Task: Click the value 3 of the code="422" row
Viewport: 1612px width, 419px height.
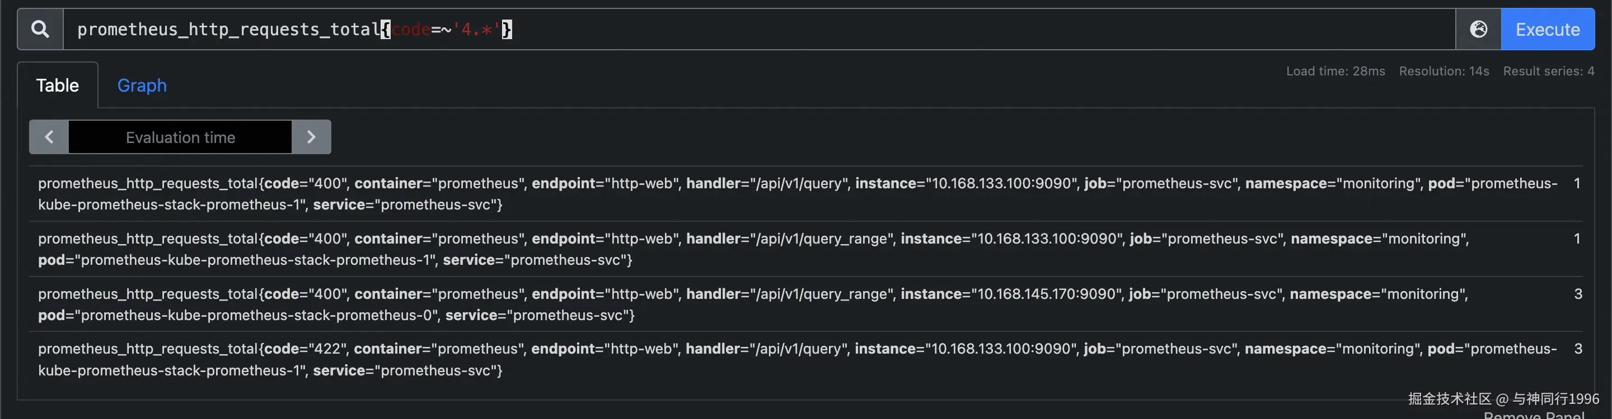Action: tap(1578, 349)
